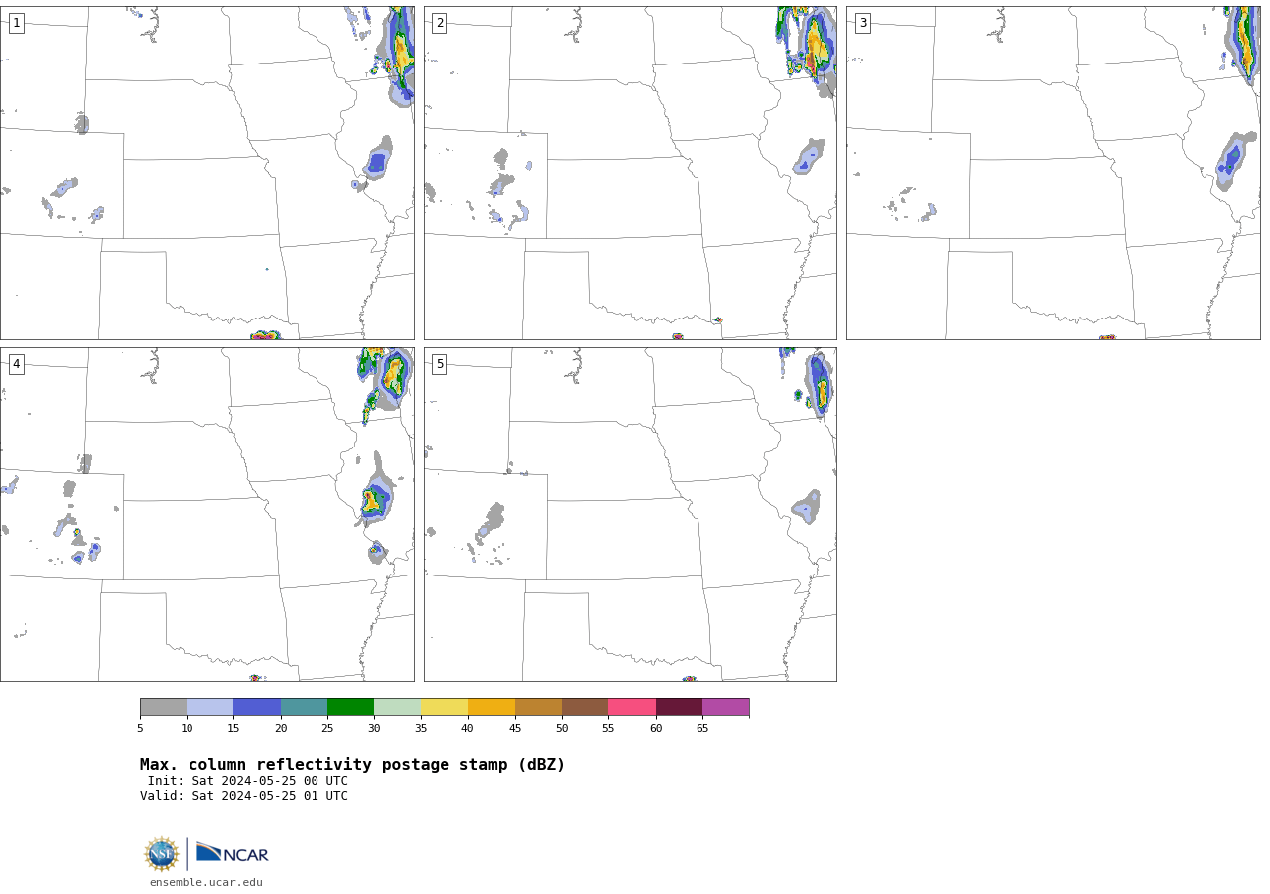
Task: Open ensemble member 2 postage stamp map
Action: 630,173
